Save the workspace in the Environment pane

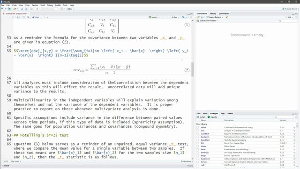[x=202, y=17]
